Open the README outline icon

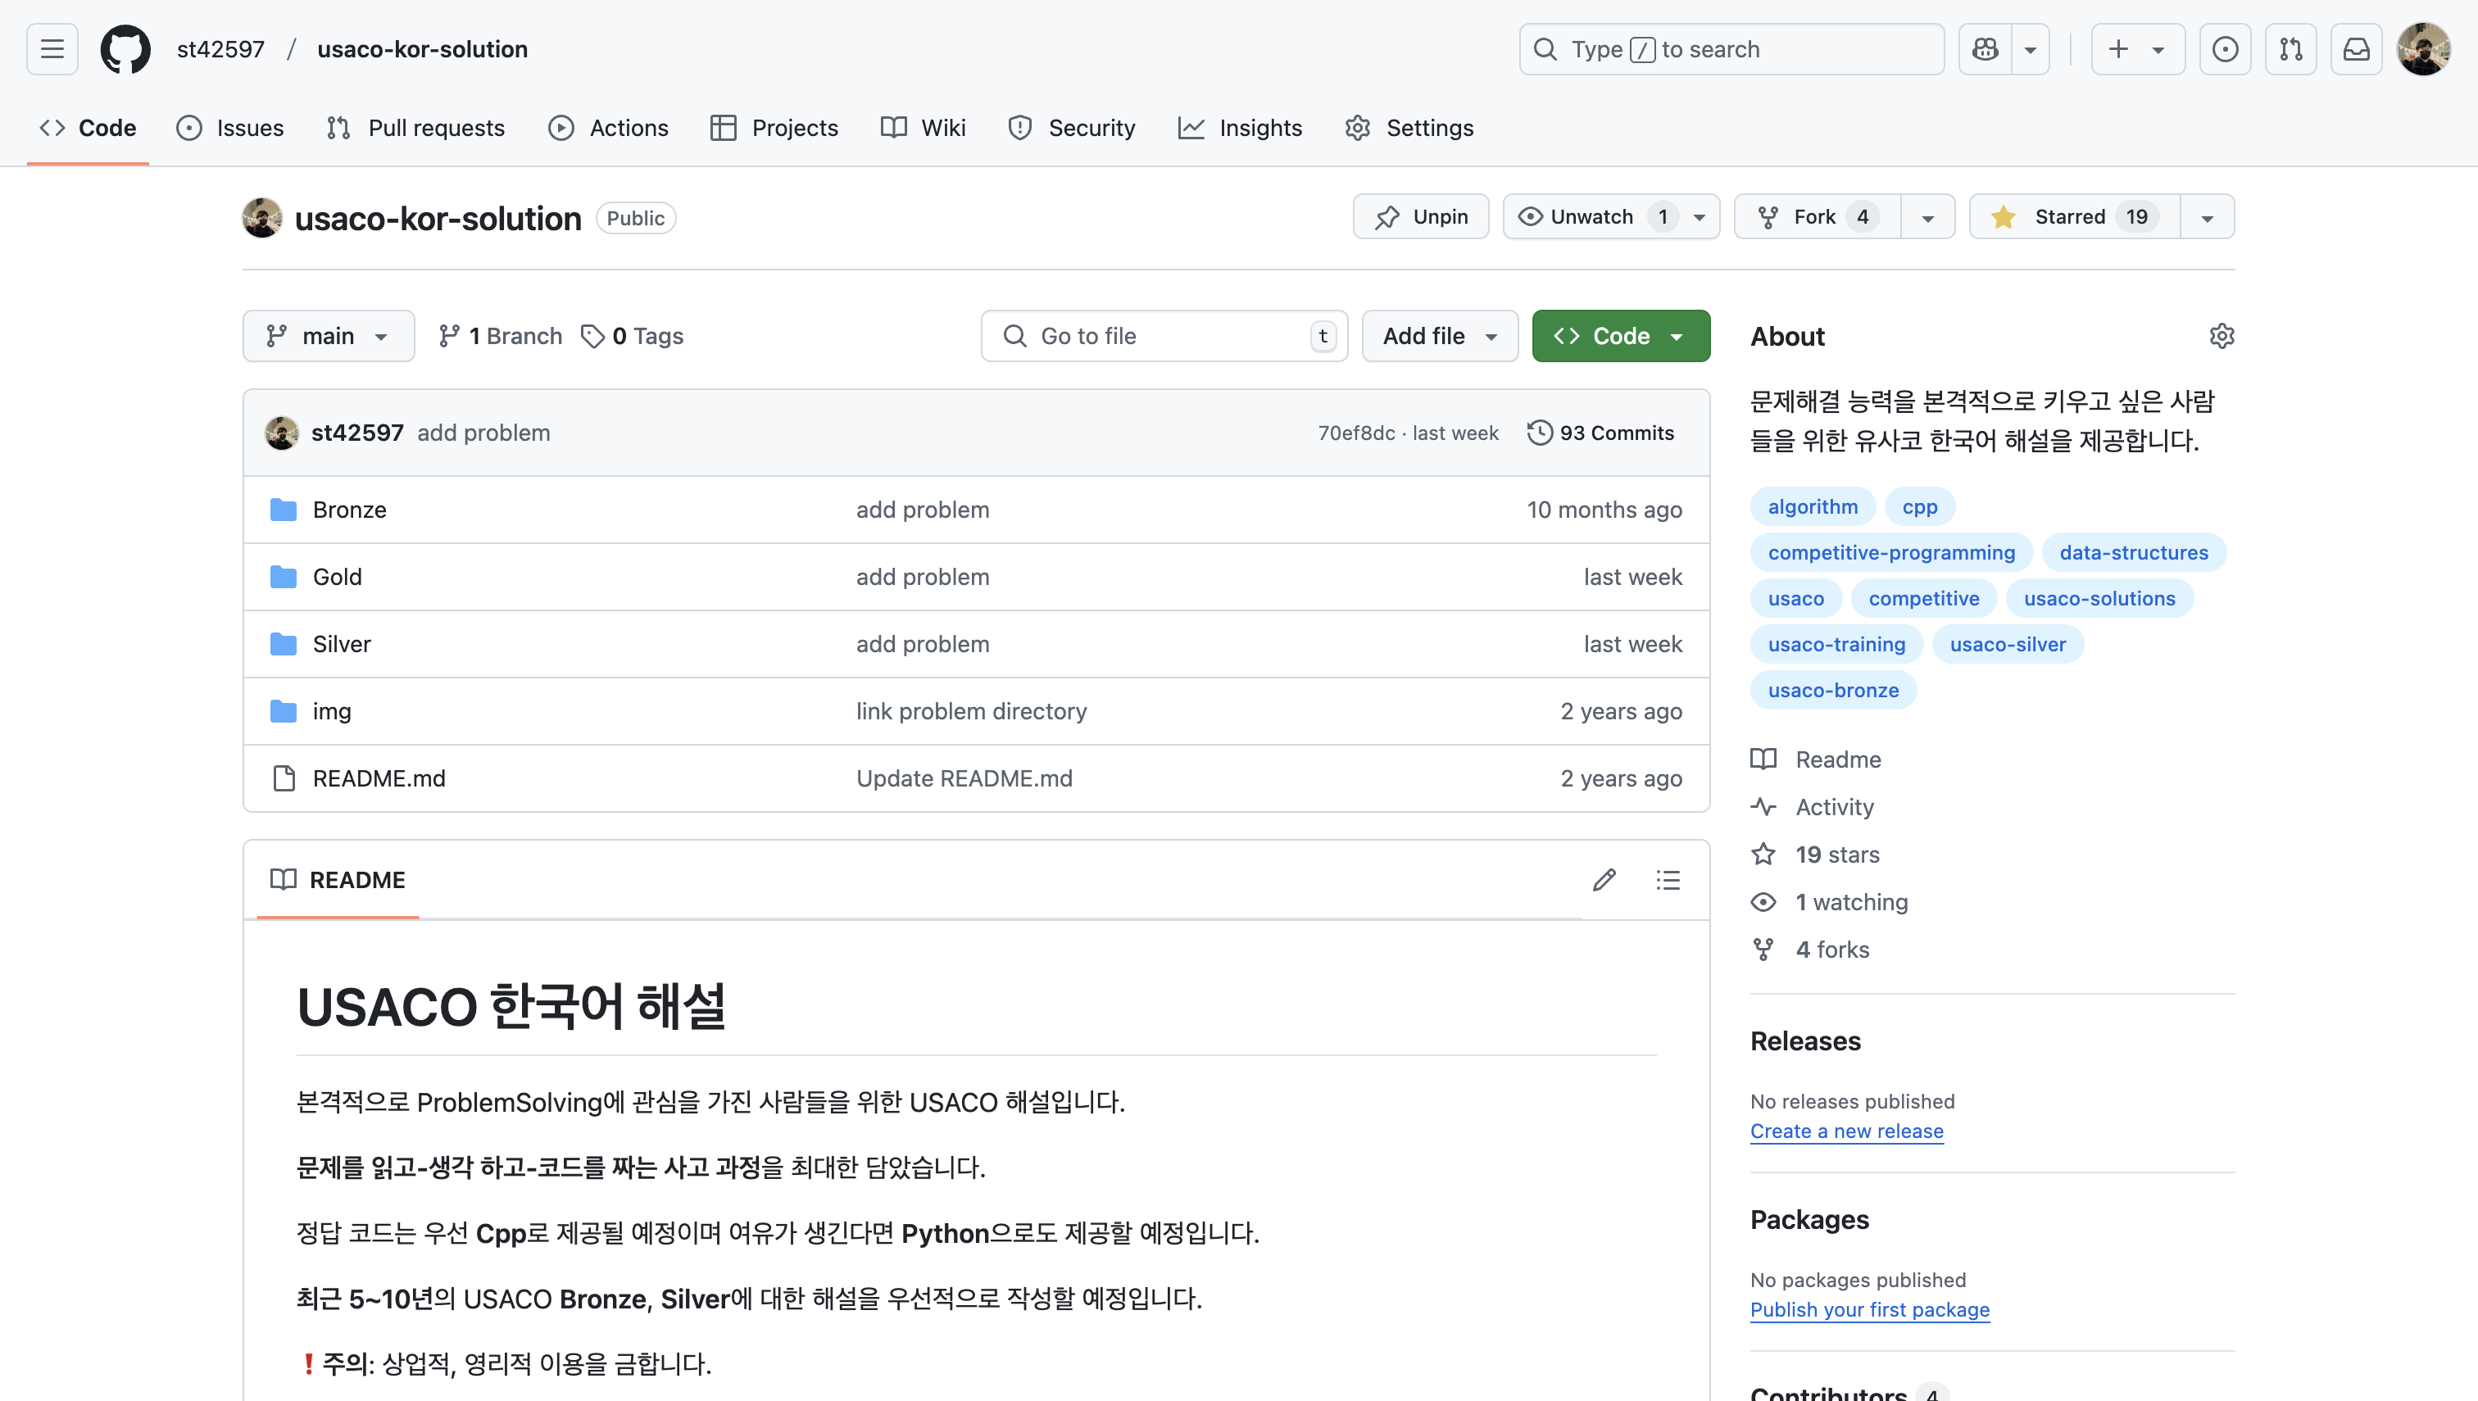pos(1668,879)
